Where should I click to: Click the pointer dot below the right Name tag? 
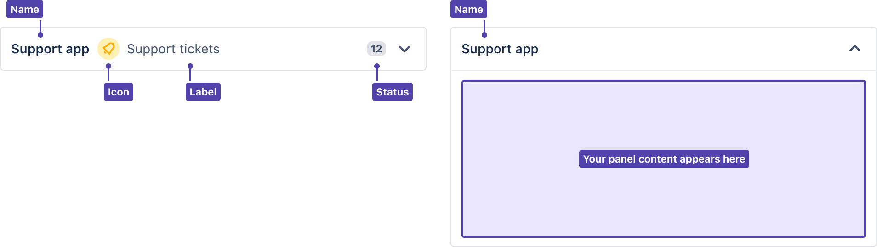tap(484, 35)
